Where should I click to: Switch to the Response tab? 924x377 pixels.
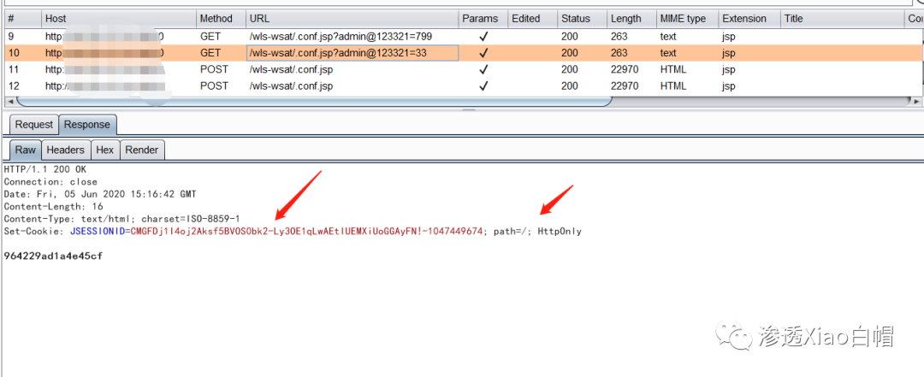point(87,125)
